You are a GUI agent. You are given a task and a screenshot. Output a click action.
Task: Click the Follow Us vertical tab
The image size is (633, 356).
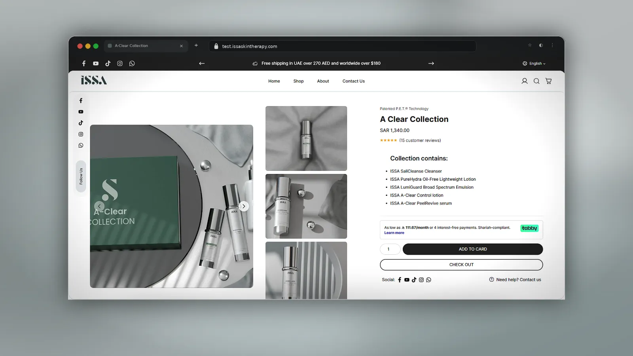81,176
